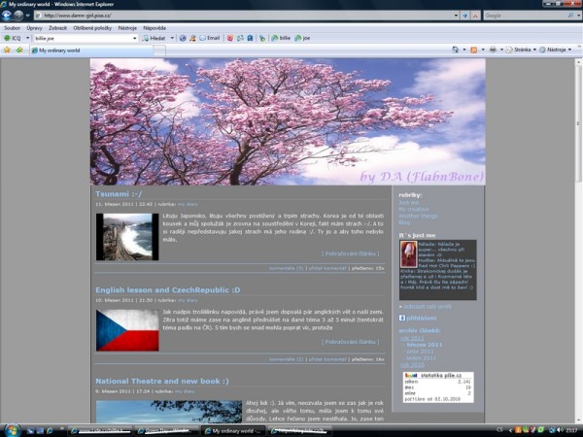Expand the ICQ search field history dropdown

[x=135, y=38]
